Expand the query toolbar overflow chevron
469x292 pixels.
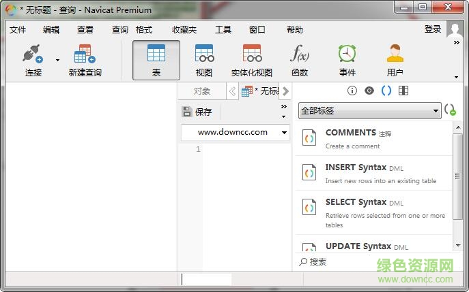click(284, 106)
